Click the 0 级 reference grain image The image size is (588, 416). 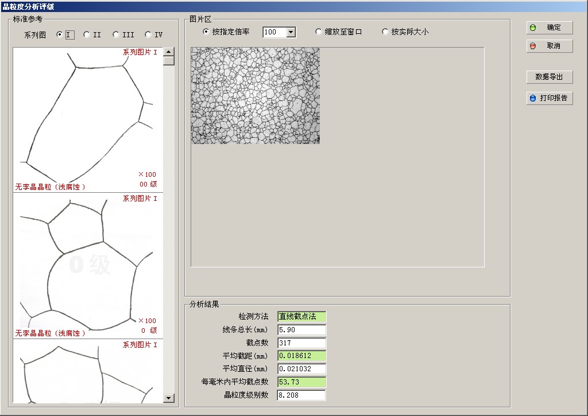[x=86, y=265]
